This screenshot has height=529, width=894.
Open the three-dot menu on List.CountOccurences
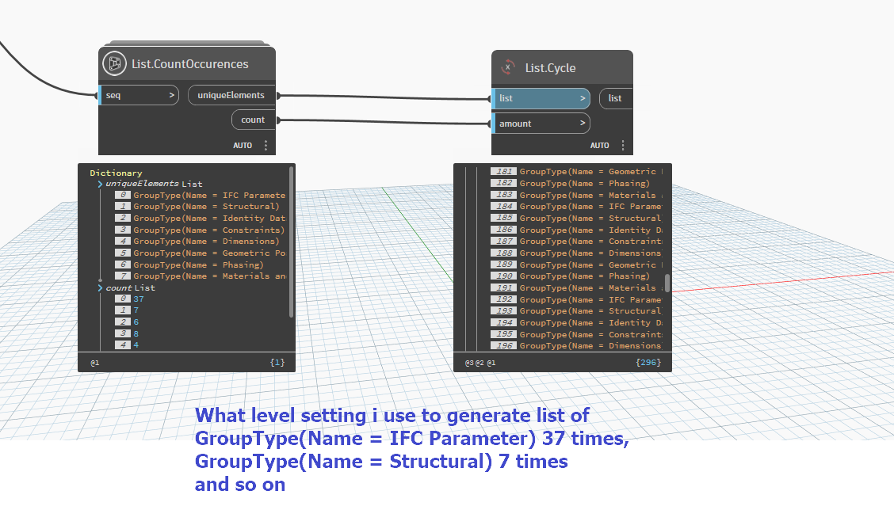tap(266, 145)
